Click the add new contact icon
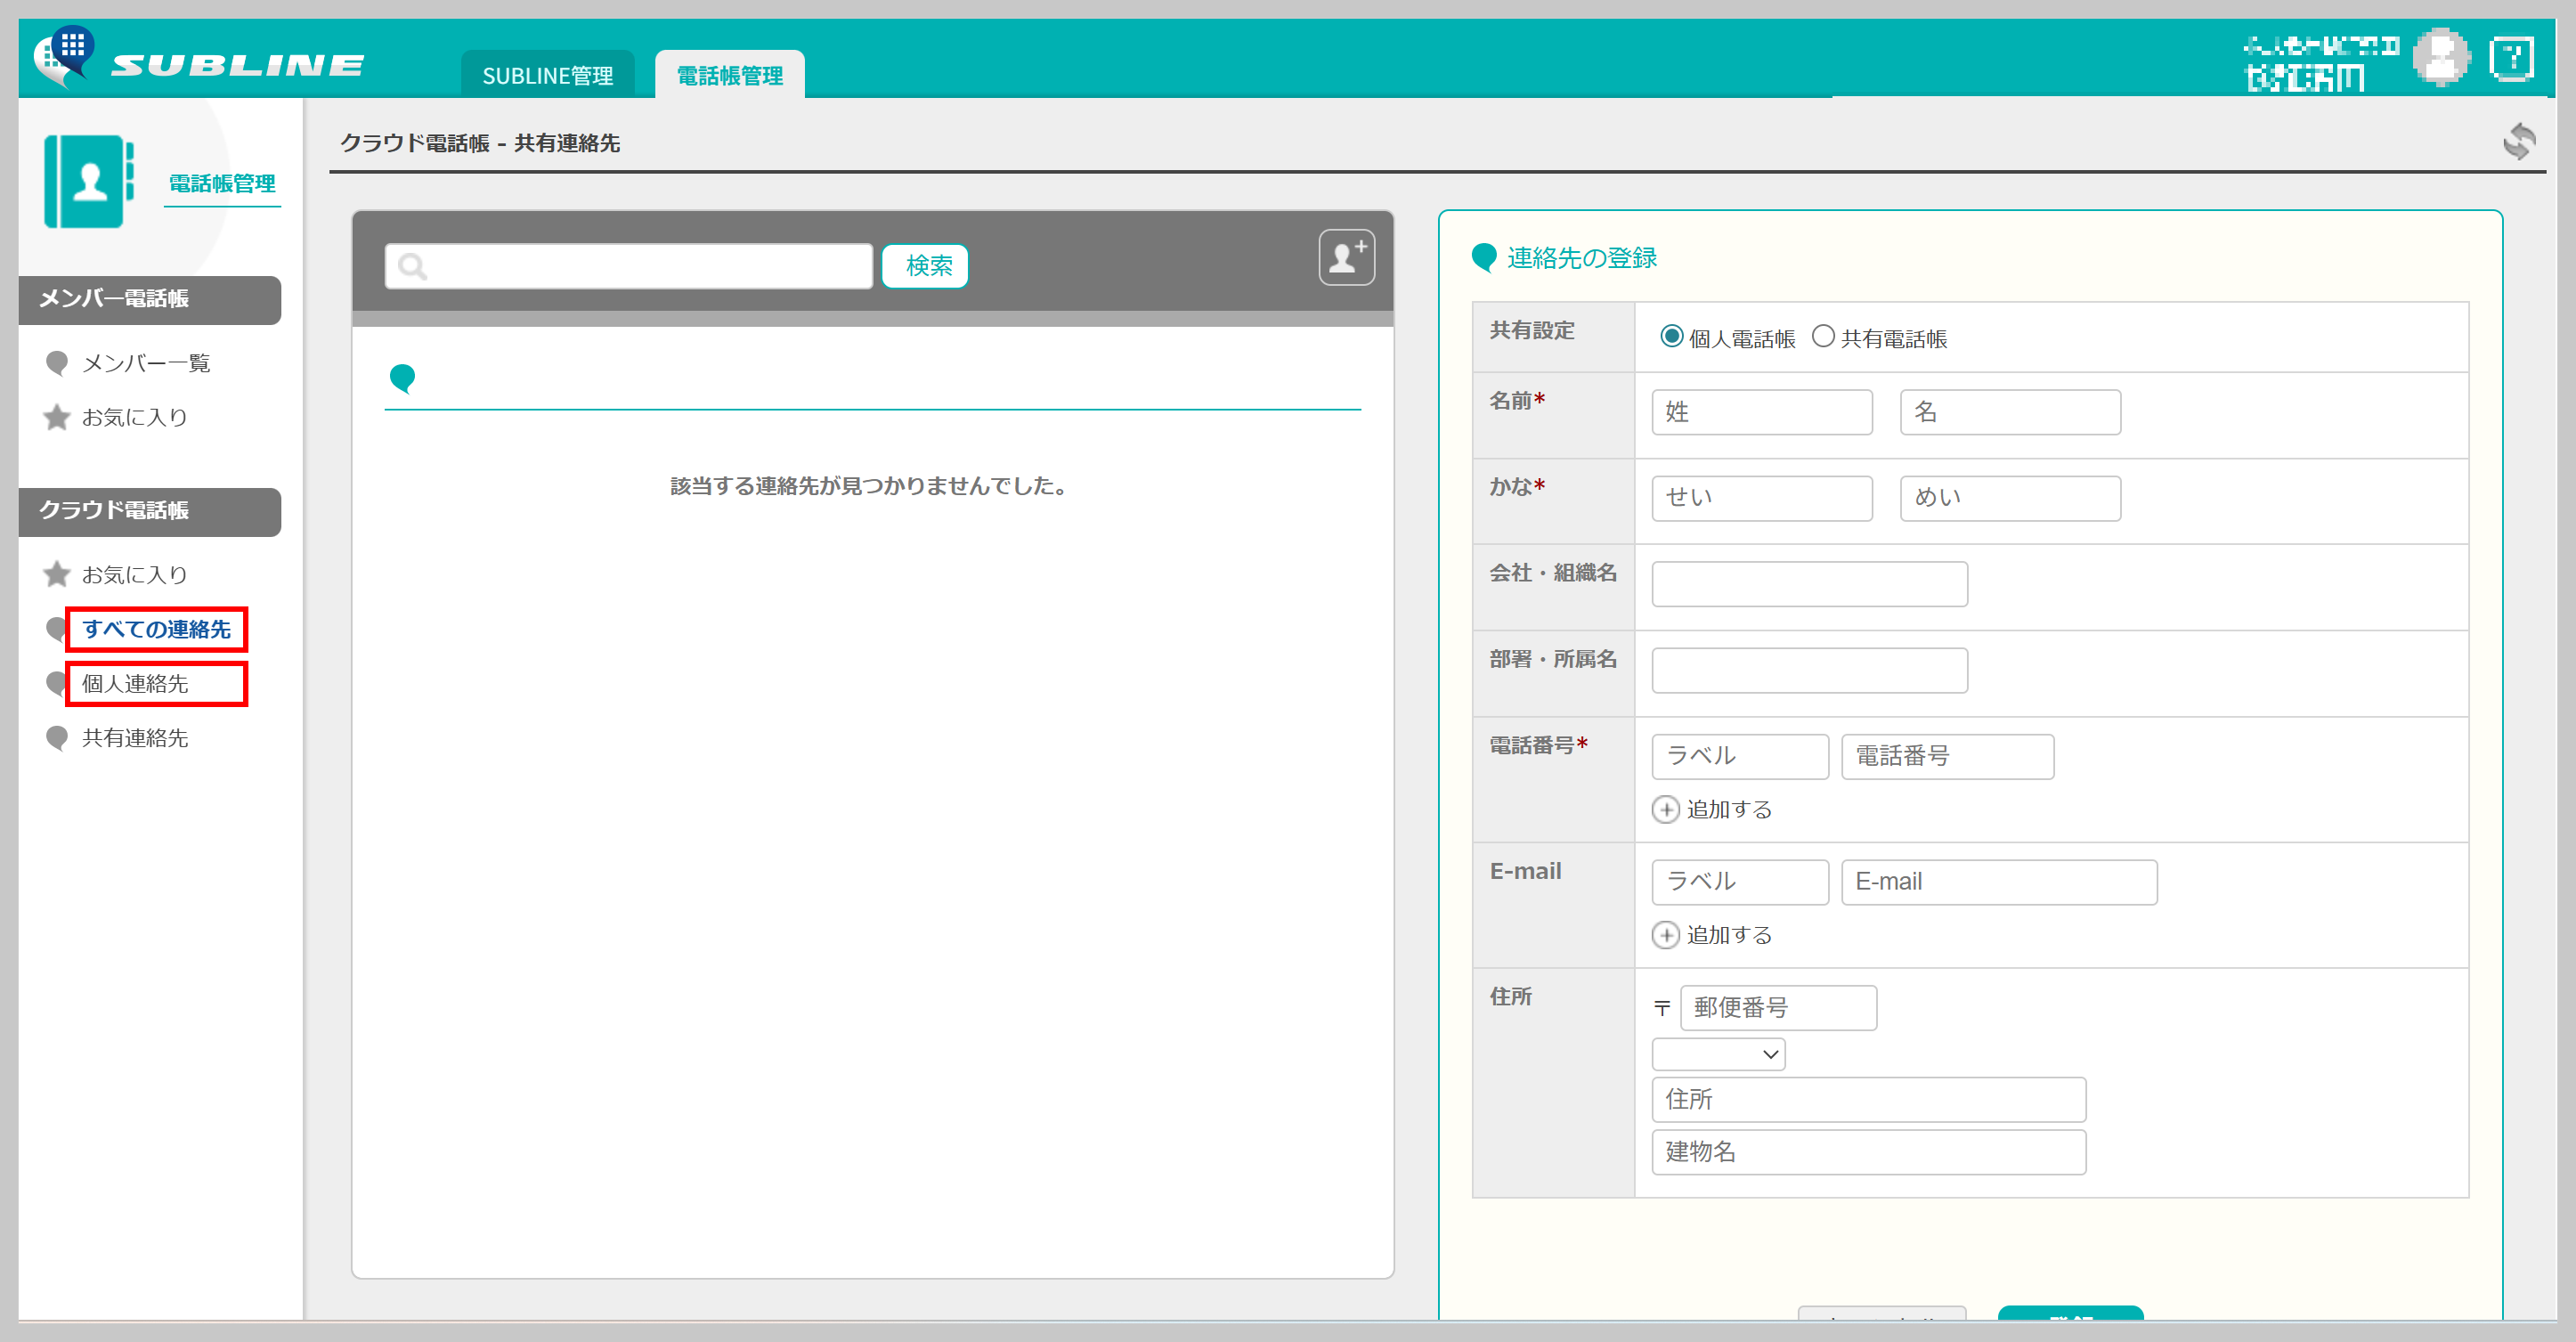Image resolution: width=2576 pixels, height=1342 pixels. (x=1346, y=258)
